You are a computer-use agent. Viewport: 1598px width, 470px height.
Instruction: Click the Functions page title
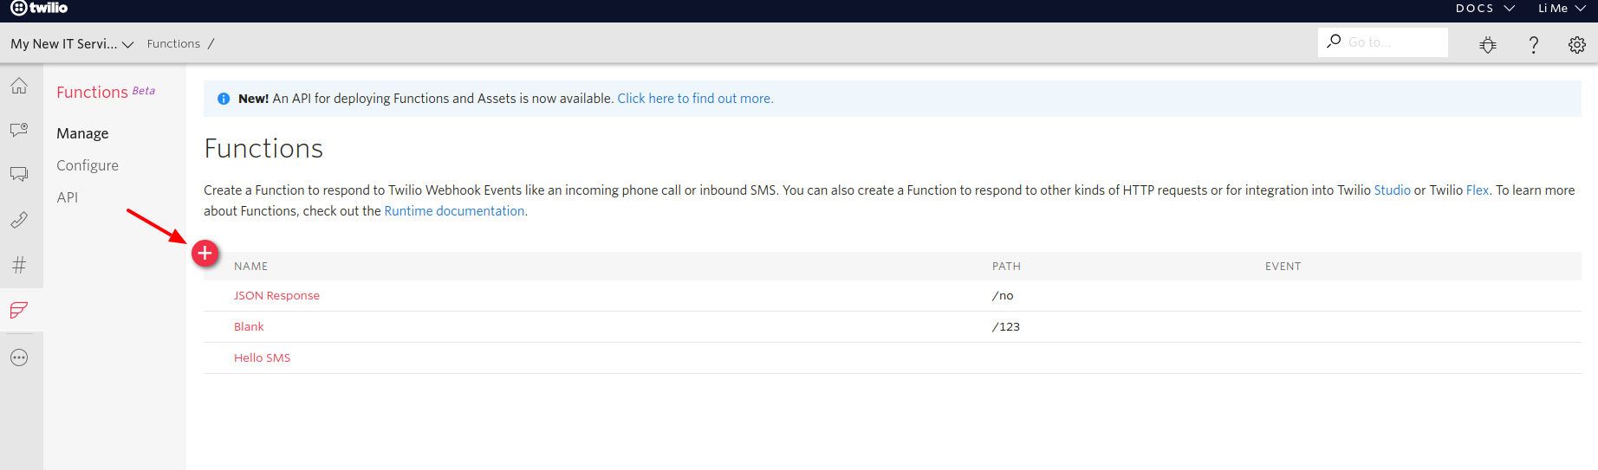(263, 149)
